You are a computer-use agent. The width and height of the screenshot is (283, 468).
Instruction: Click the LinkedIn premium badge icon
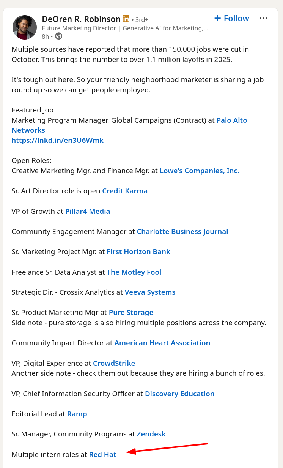coord(126,19)
